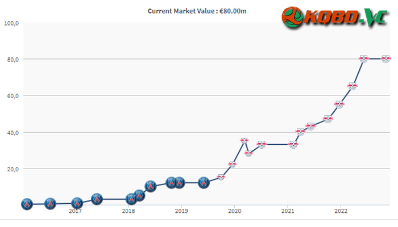Select the RB Leipzig marker at 40 million in 2021
The width and height of the screenshot is (398, 227).
point(300,132)
